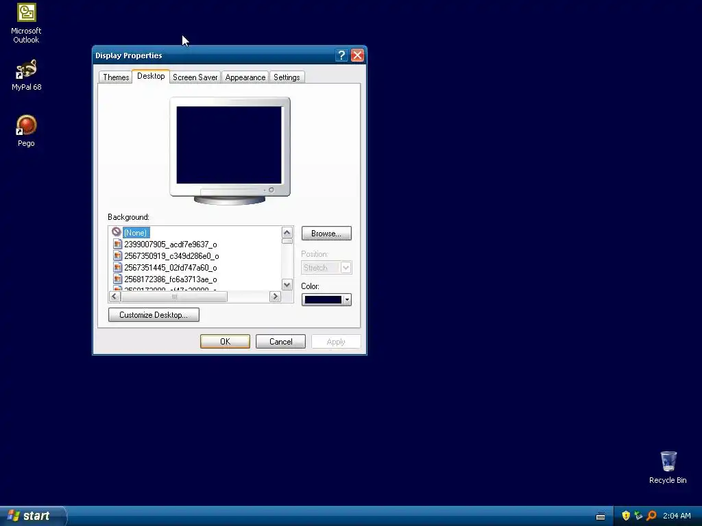
Task: Click the Customize Desktop... button
Action: click(154, 315)
